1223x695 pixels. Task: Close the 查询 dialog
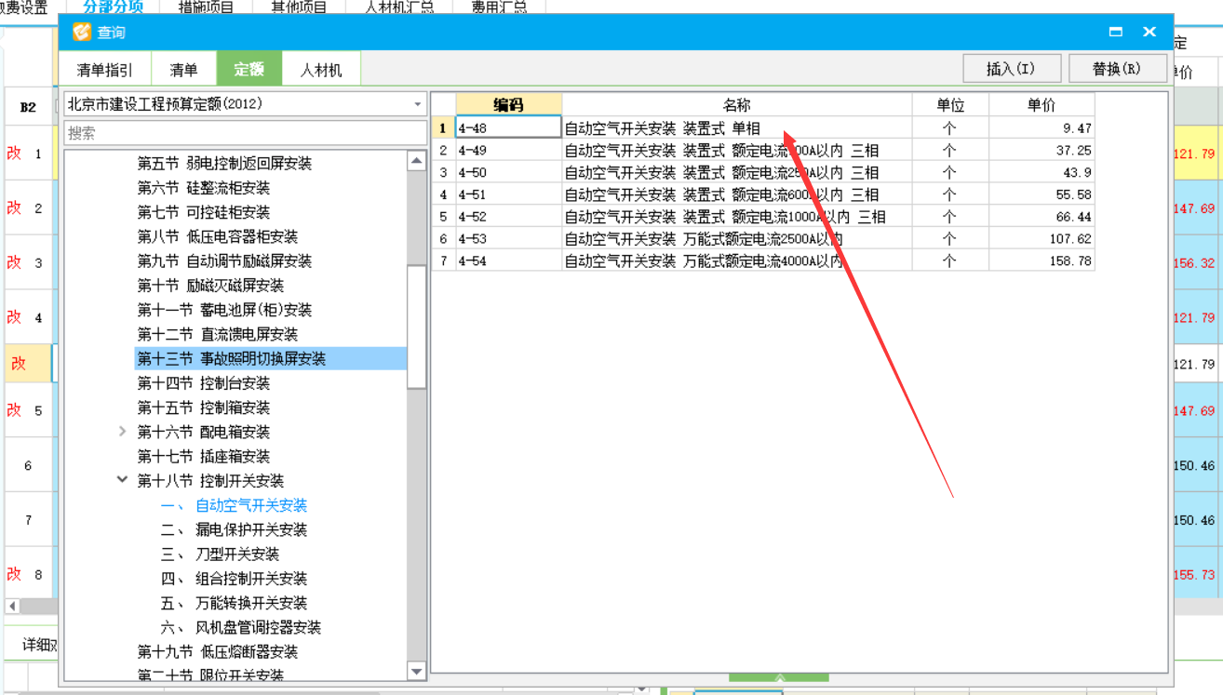(1149, 32)
